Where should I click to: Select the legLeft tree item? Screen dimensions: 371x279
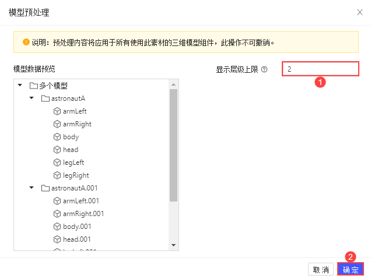(74, 163)
